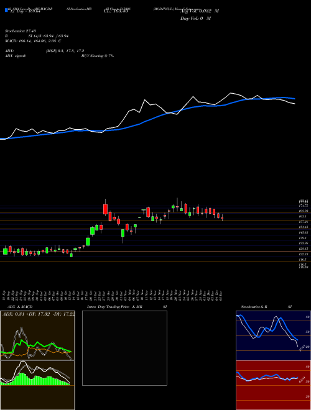This screenshot has width=311, height=410.
Task: Click the 'ADX signal:' label
Action: [16, 56]
